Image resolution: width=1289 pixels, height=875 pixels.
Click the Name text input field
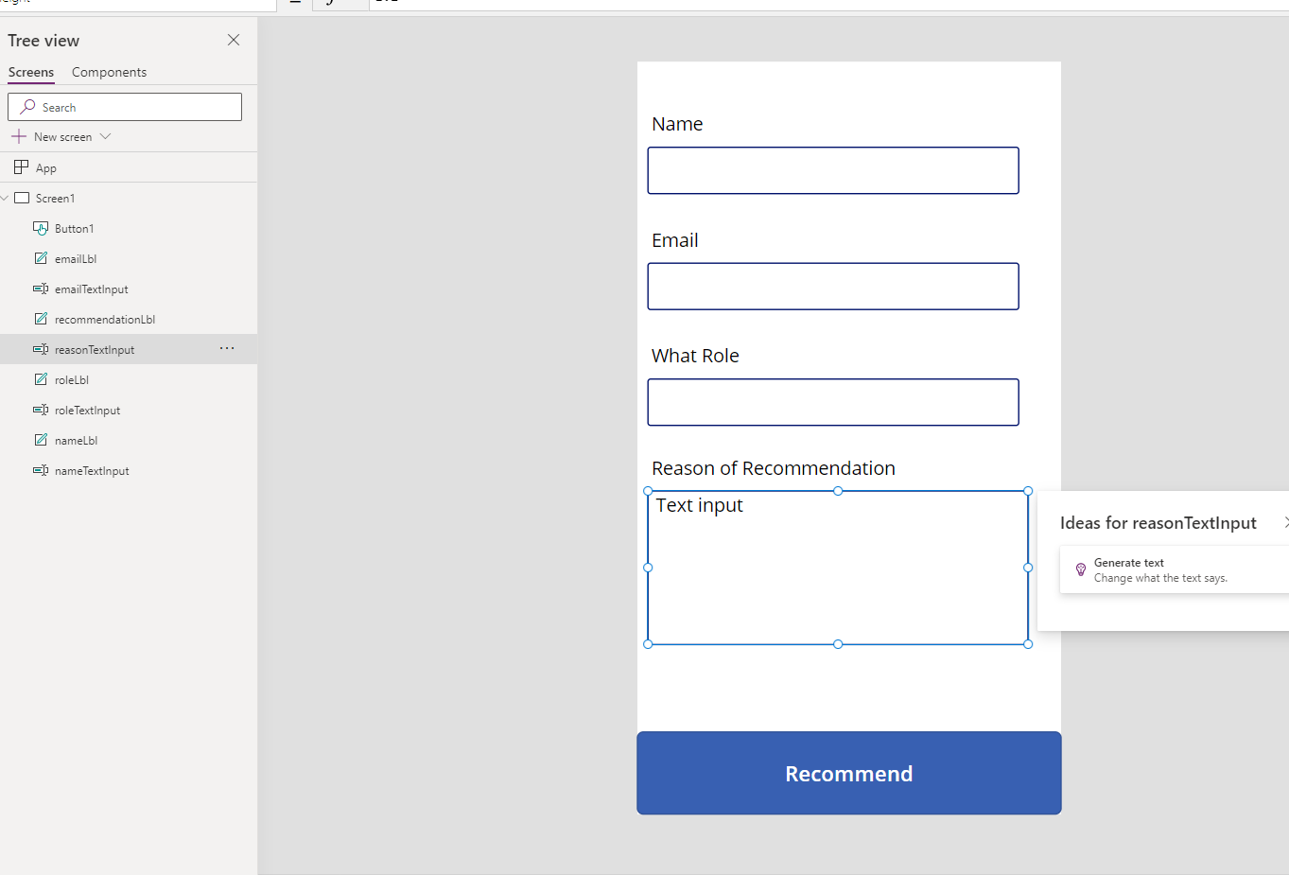[x=832, y=170]
